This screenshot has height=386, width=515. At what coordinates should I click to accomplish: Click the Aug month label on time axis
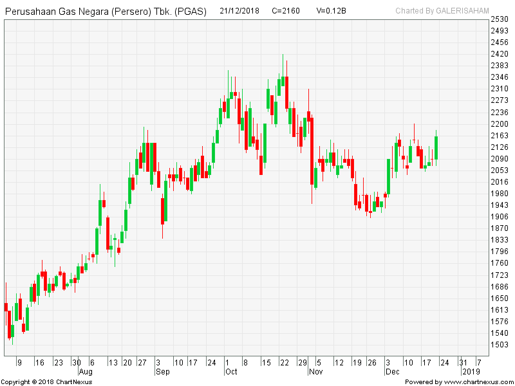[x=86, y=372]
